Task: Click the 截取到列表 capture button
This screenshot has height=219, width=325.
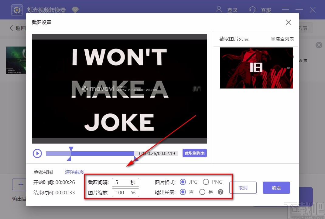Action: [x=194, y=153]
